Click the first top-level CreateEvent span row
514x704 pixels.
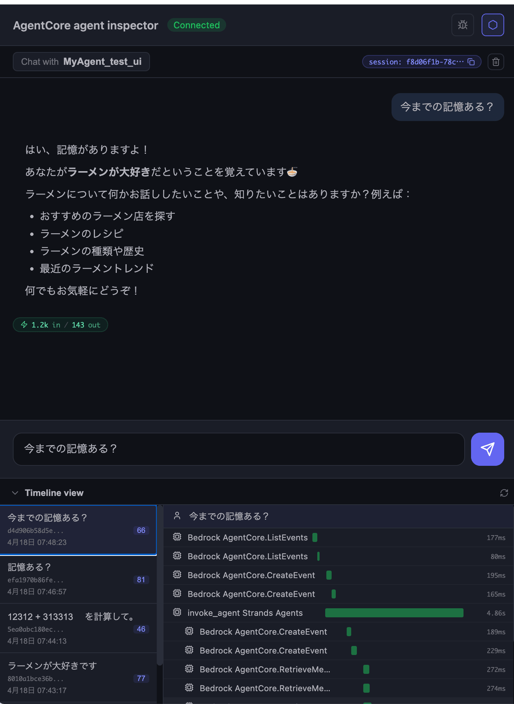[x=251, y=575]
